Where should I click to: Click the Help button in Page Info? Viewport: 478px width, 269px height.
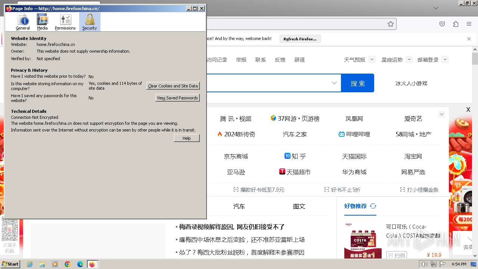[187, 138]
